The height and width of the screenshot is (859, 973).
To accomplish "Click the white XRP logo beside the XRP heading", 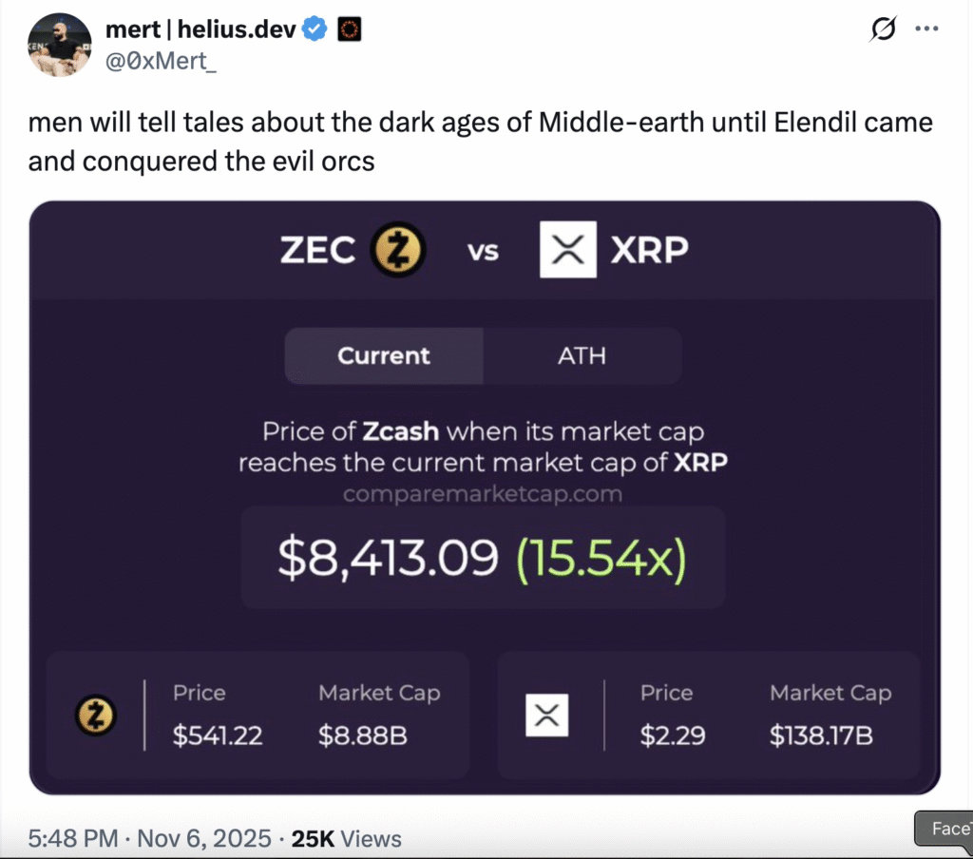I will point(567,250).
